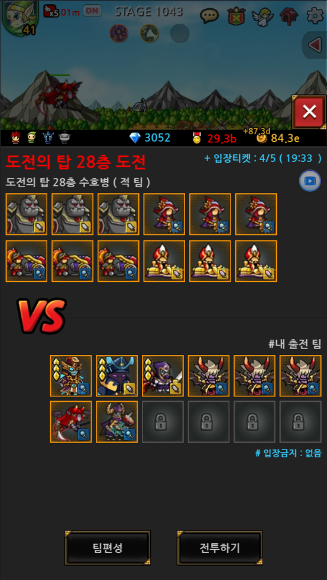327x580 pixels.
Task: Open the red house icon
Action: (x=289, y=16)
